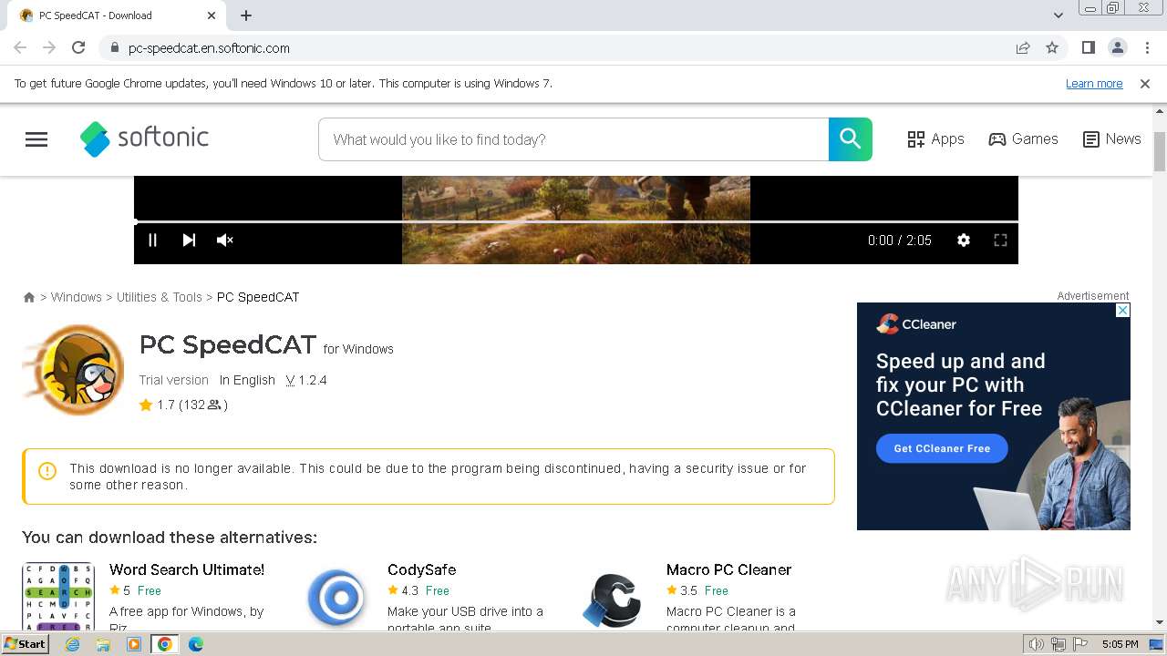Viewport: 1167px width, 656px height.
Task: Open Chrome profile menu
Action: pos(1117,48)
